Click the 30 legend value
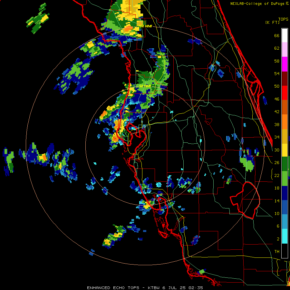The width and height of the screenshot is (290, 290). point(277,150)
